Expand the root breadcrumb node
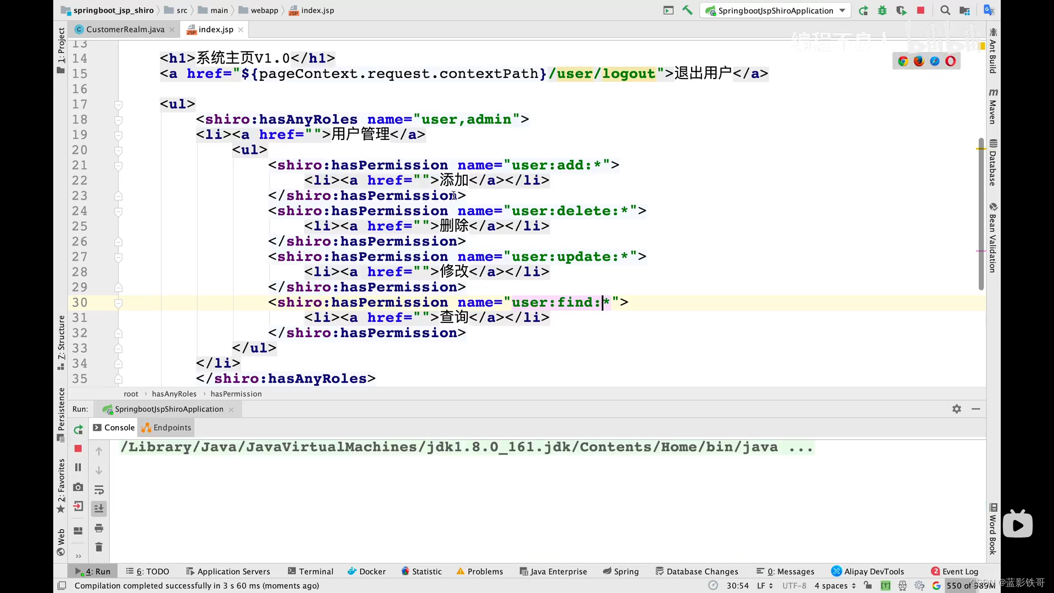The height and width of the screenshot is (593, 1054). click(x=130, y=393)
